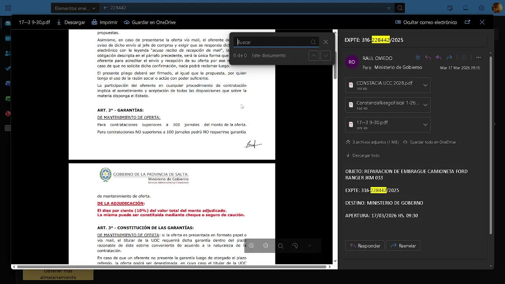Open the find magnifier in PDF toolbar

[x=281, y=246]
